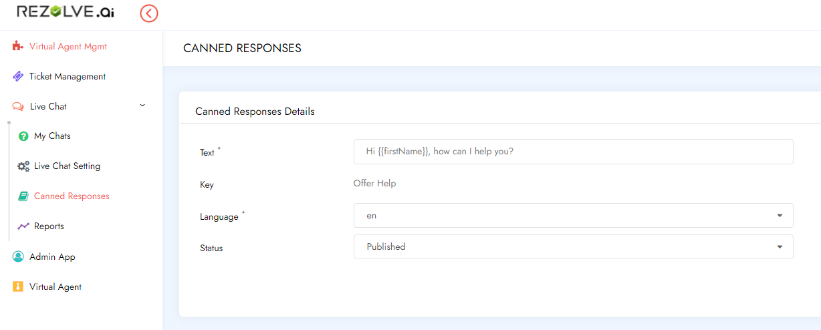Click the Ticket Management ticket icon
The height and width of the screenshot is (330, 821).
(18, 77)
